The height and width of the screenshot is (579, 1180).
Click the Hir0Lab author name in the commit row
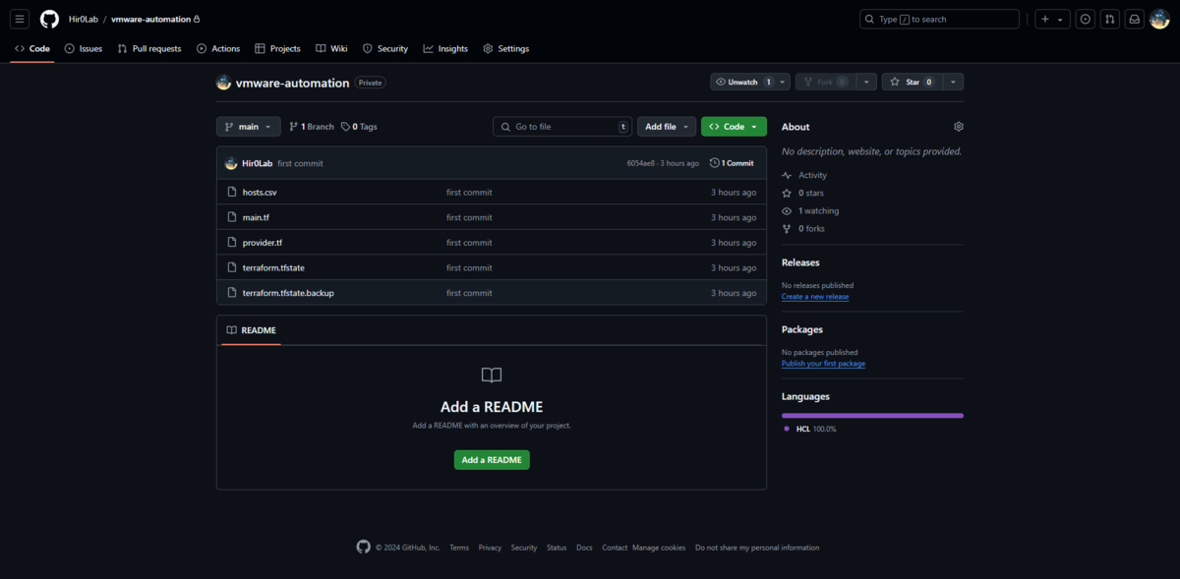[x=258, y=163]
